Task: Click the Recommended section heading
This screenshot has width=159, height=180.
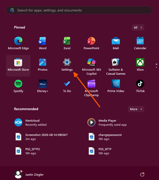Action: click(x=26, y=109)
